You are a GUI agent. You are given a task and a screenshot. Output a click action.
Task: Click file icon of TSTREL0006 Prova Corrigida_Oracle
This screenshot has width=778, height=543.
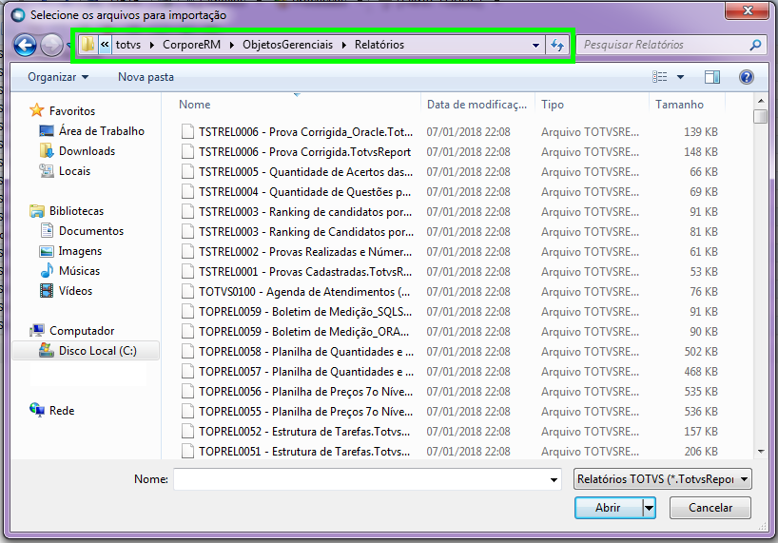pyautogui.click(x=187, y=131)
